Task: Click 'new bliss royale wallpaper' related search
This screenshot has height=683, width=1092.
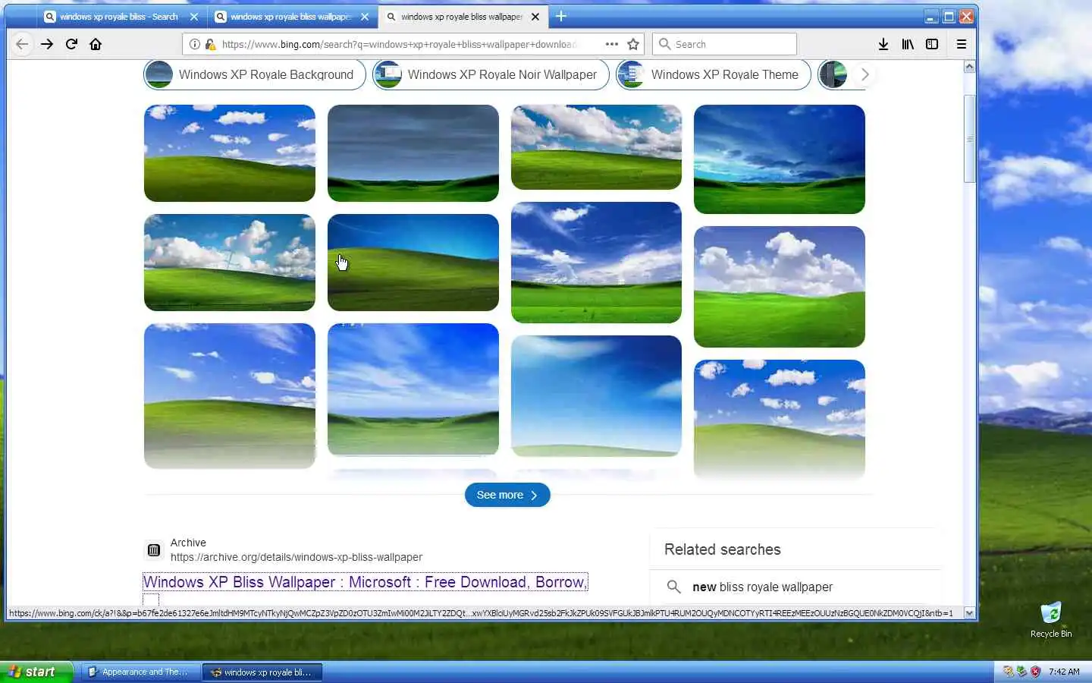Action: pyautogui.click(x=762, y=587)
